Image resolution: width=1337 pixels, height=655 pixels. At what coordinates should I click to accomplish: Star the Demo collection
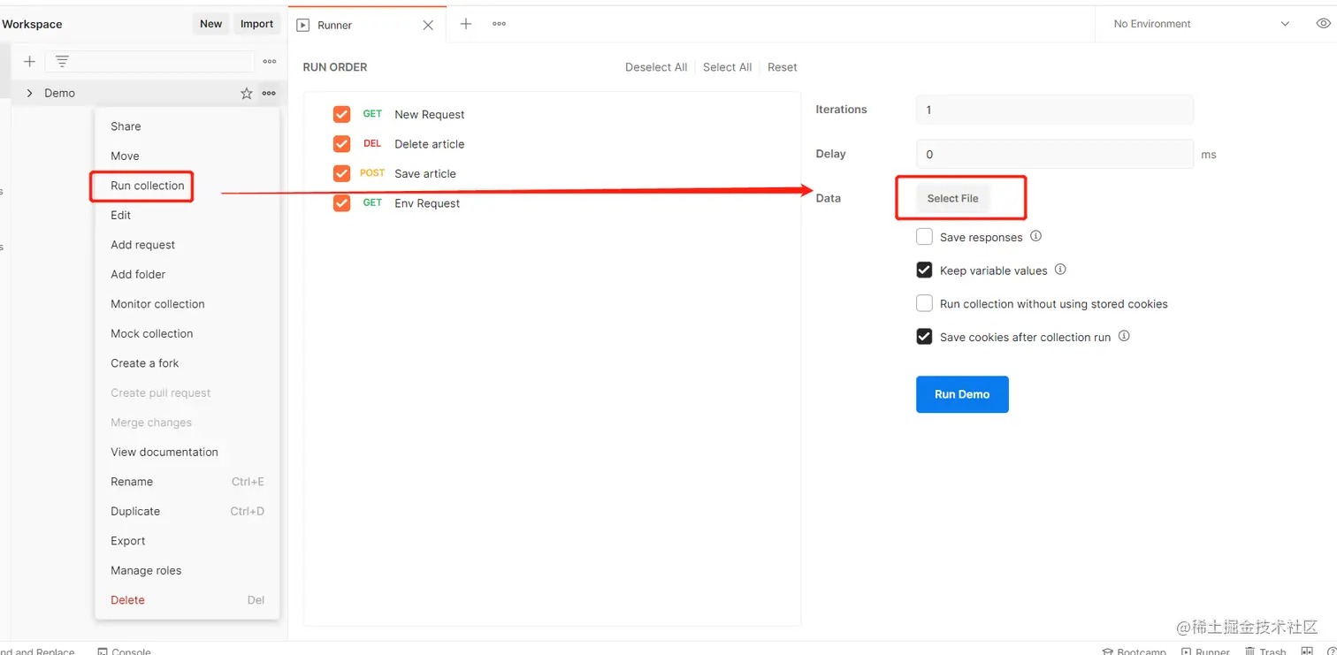point(247,94)
